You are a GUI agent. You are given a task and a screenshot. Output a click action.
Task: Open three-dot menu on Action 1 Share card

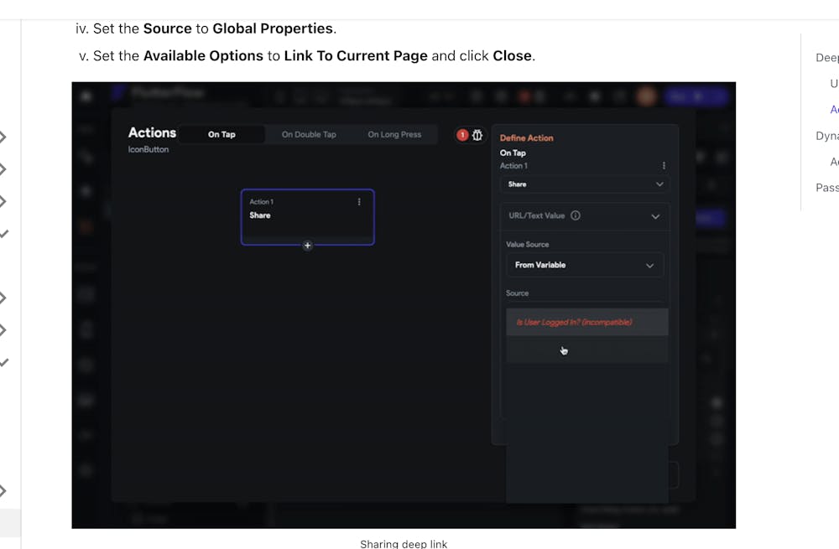click(x=359, y=202)
